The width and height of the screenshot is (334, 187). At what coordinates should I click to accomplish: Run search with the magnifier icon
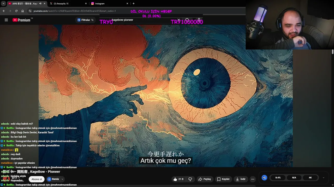click(187, 20)
